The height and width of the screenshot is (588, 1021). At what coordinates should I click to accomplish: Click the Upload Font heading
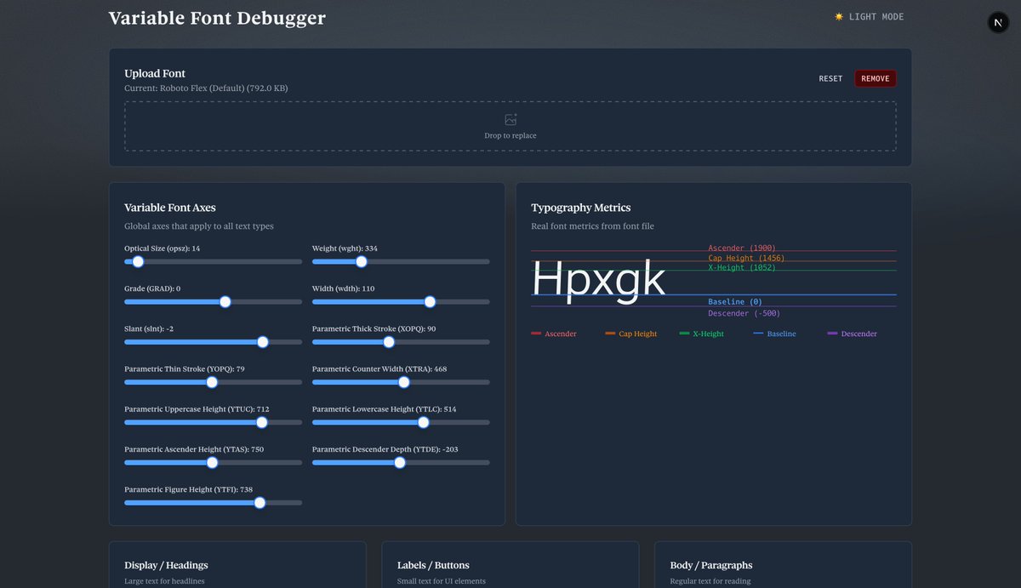tap(155, 73)
